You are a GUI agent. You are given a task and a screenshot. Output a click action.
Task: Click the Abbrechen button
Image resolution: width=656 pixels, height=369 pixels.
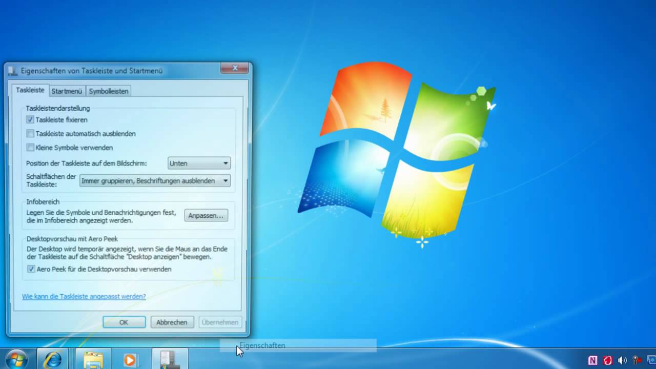pyautogui.click(x=172, y=322)
